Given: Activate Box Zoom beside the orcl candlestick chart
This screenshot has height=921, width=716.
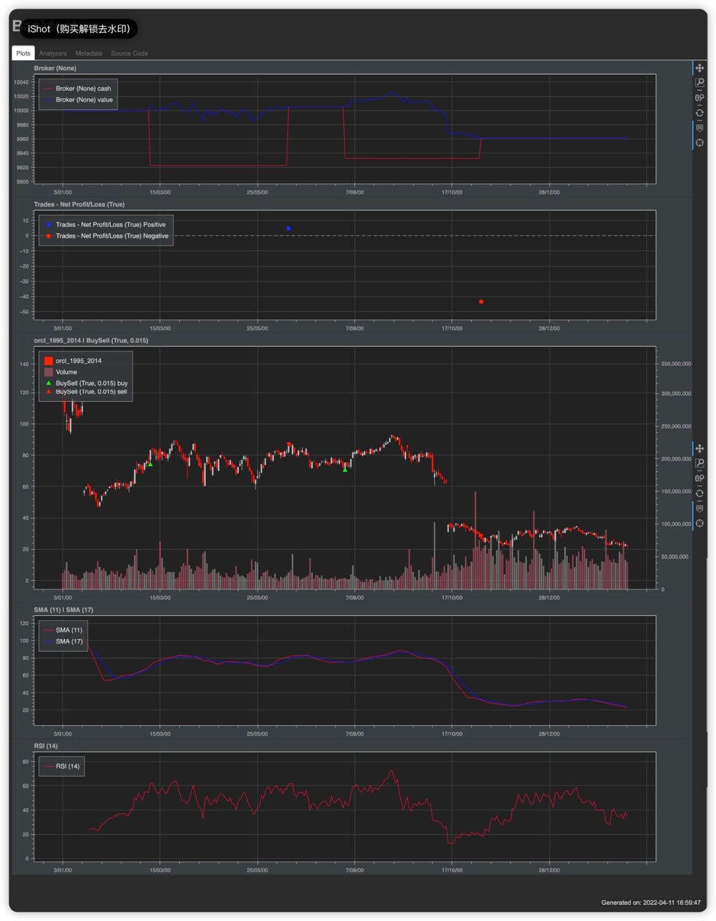Looking at the screenshot, I should [x=699, y=463].
